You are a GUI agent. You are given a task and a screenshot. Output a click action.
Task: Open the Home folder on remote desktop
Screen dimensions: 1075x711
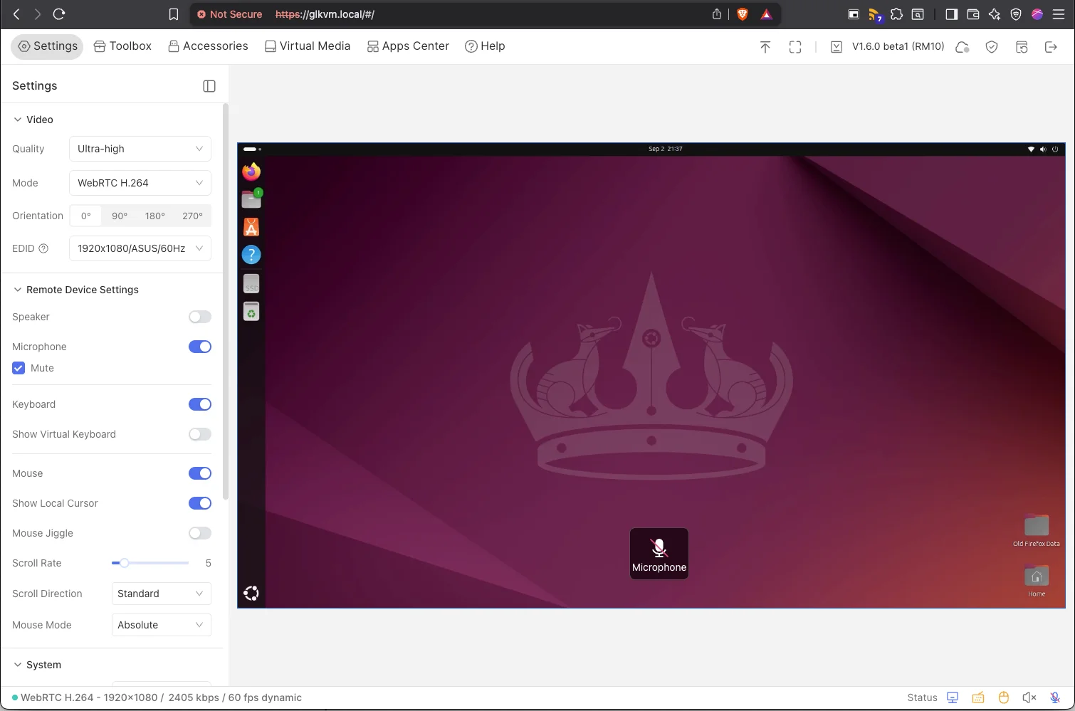(1037, 581)
